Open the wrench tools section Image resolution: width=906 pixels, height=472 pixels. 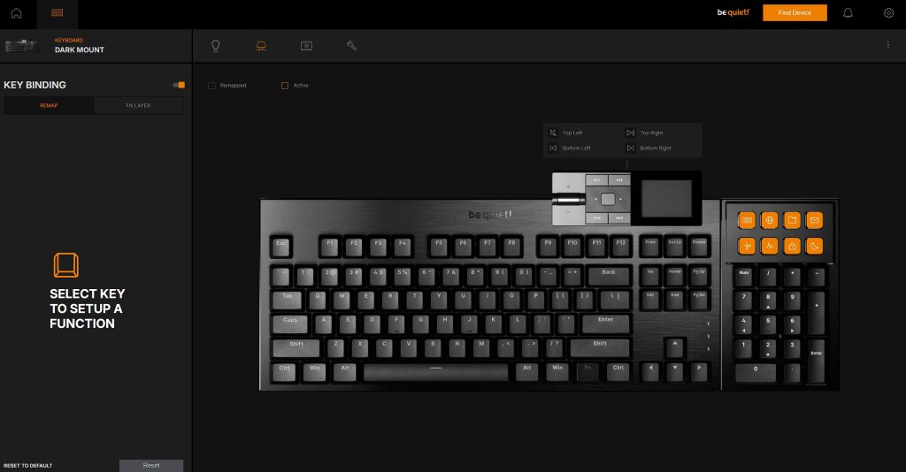[x=351, y=46]
